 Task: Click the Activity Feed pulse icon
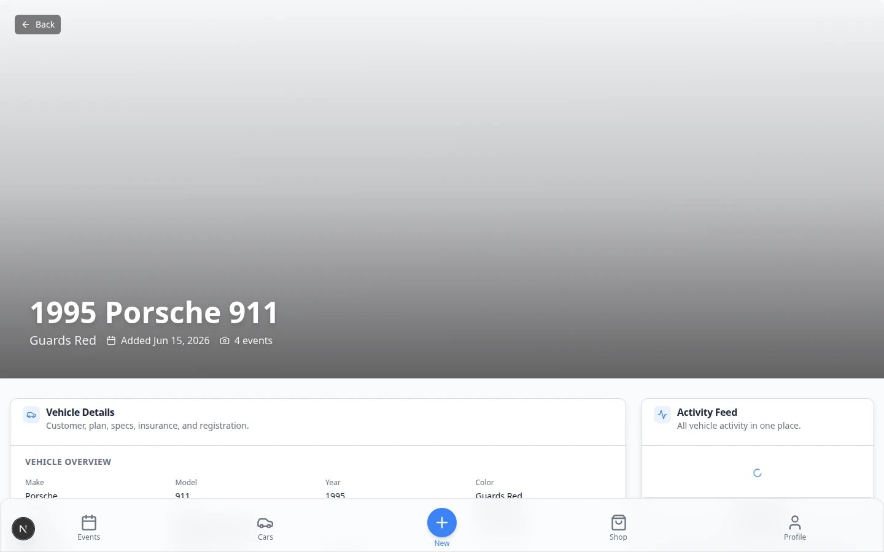tap(662, 415)
